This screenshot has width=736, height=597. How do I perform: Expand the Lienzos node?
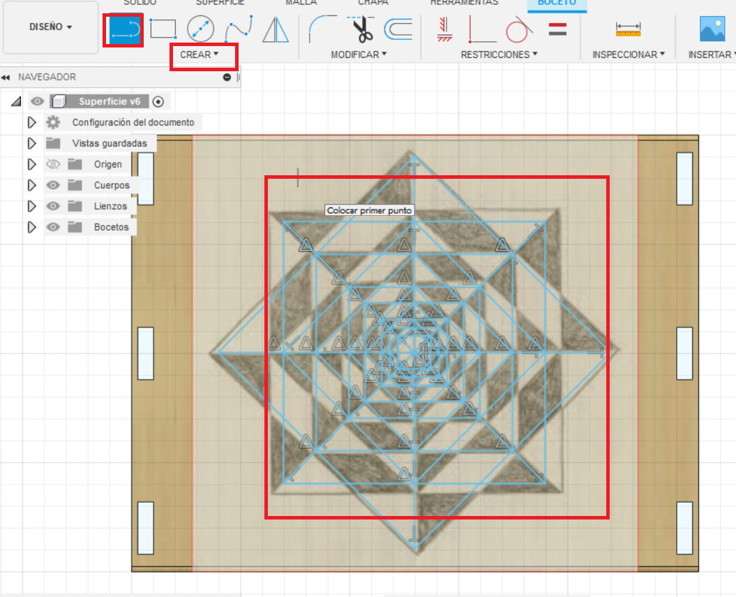coord(31,206)
